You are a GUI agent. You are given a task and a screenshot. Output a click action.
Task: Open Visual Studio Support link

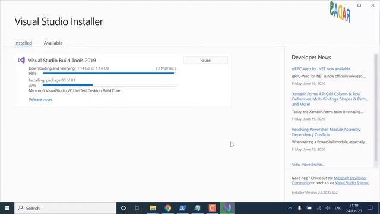tap(352, 183)
